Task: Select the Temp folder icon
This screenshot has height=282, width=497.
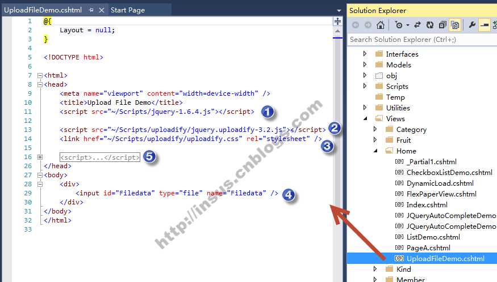Action: 379,97
